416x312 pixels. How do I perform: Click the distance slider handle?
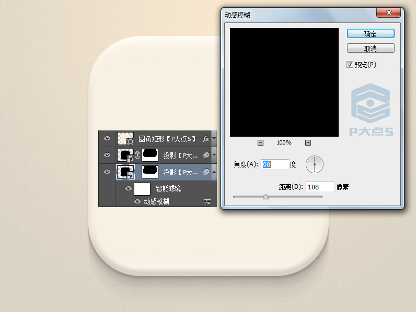[265, 197]
